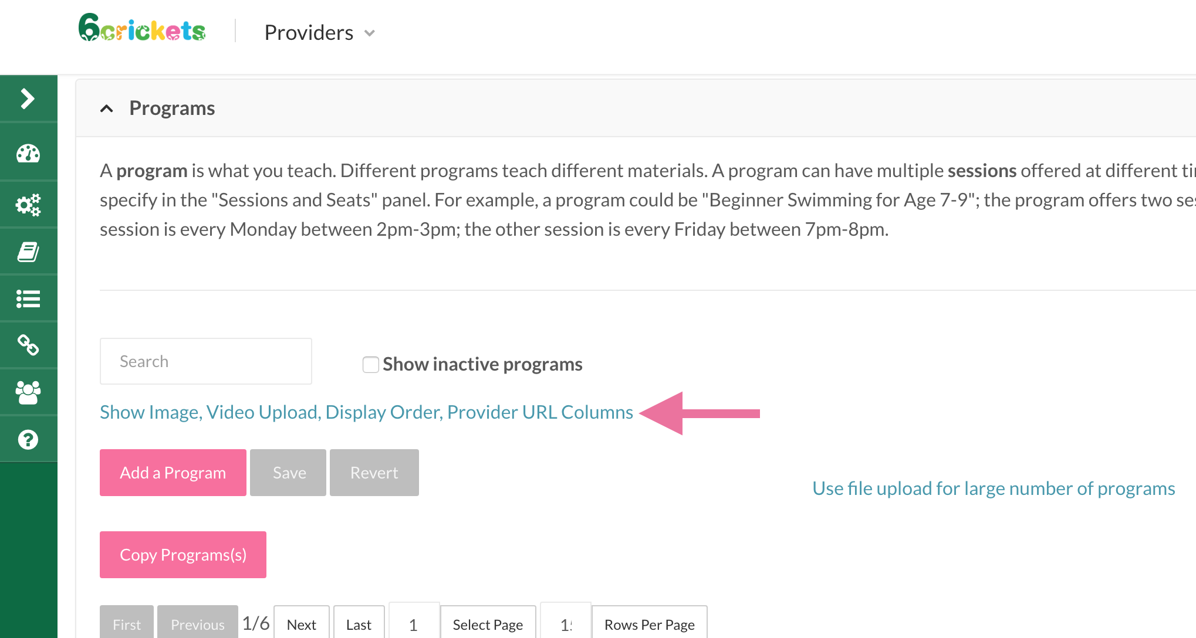
Task: Open the settings gears icon in sidebar
Action: (x=28, y=205)
